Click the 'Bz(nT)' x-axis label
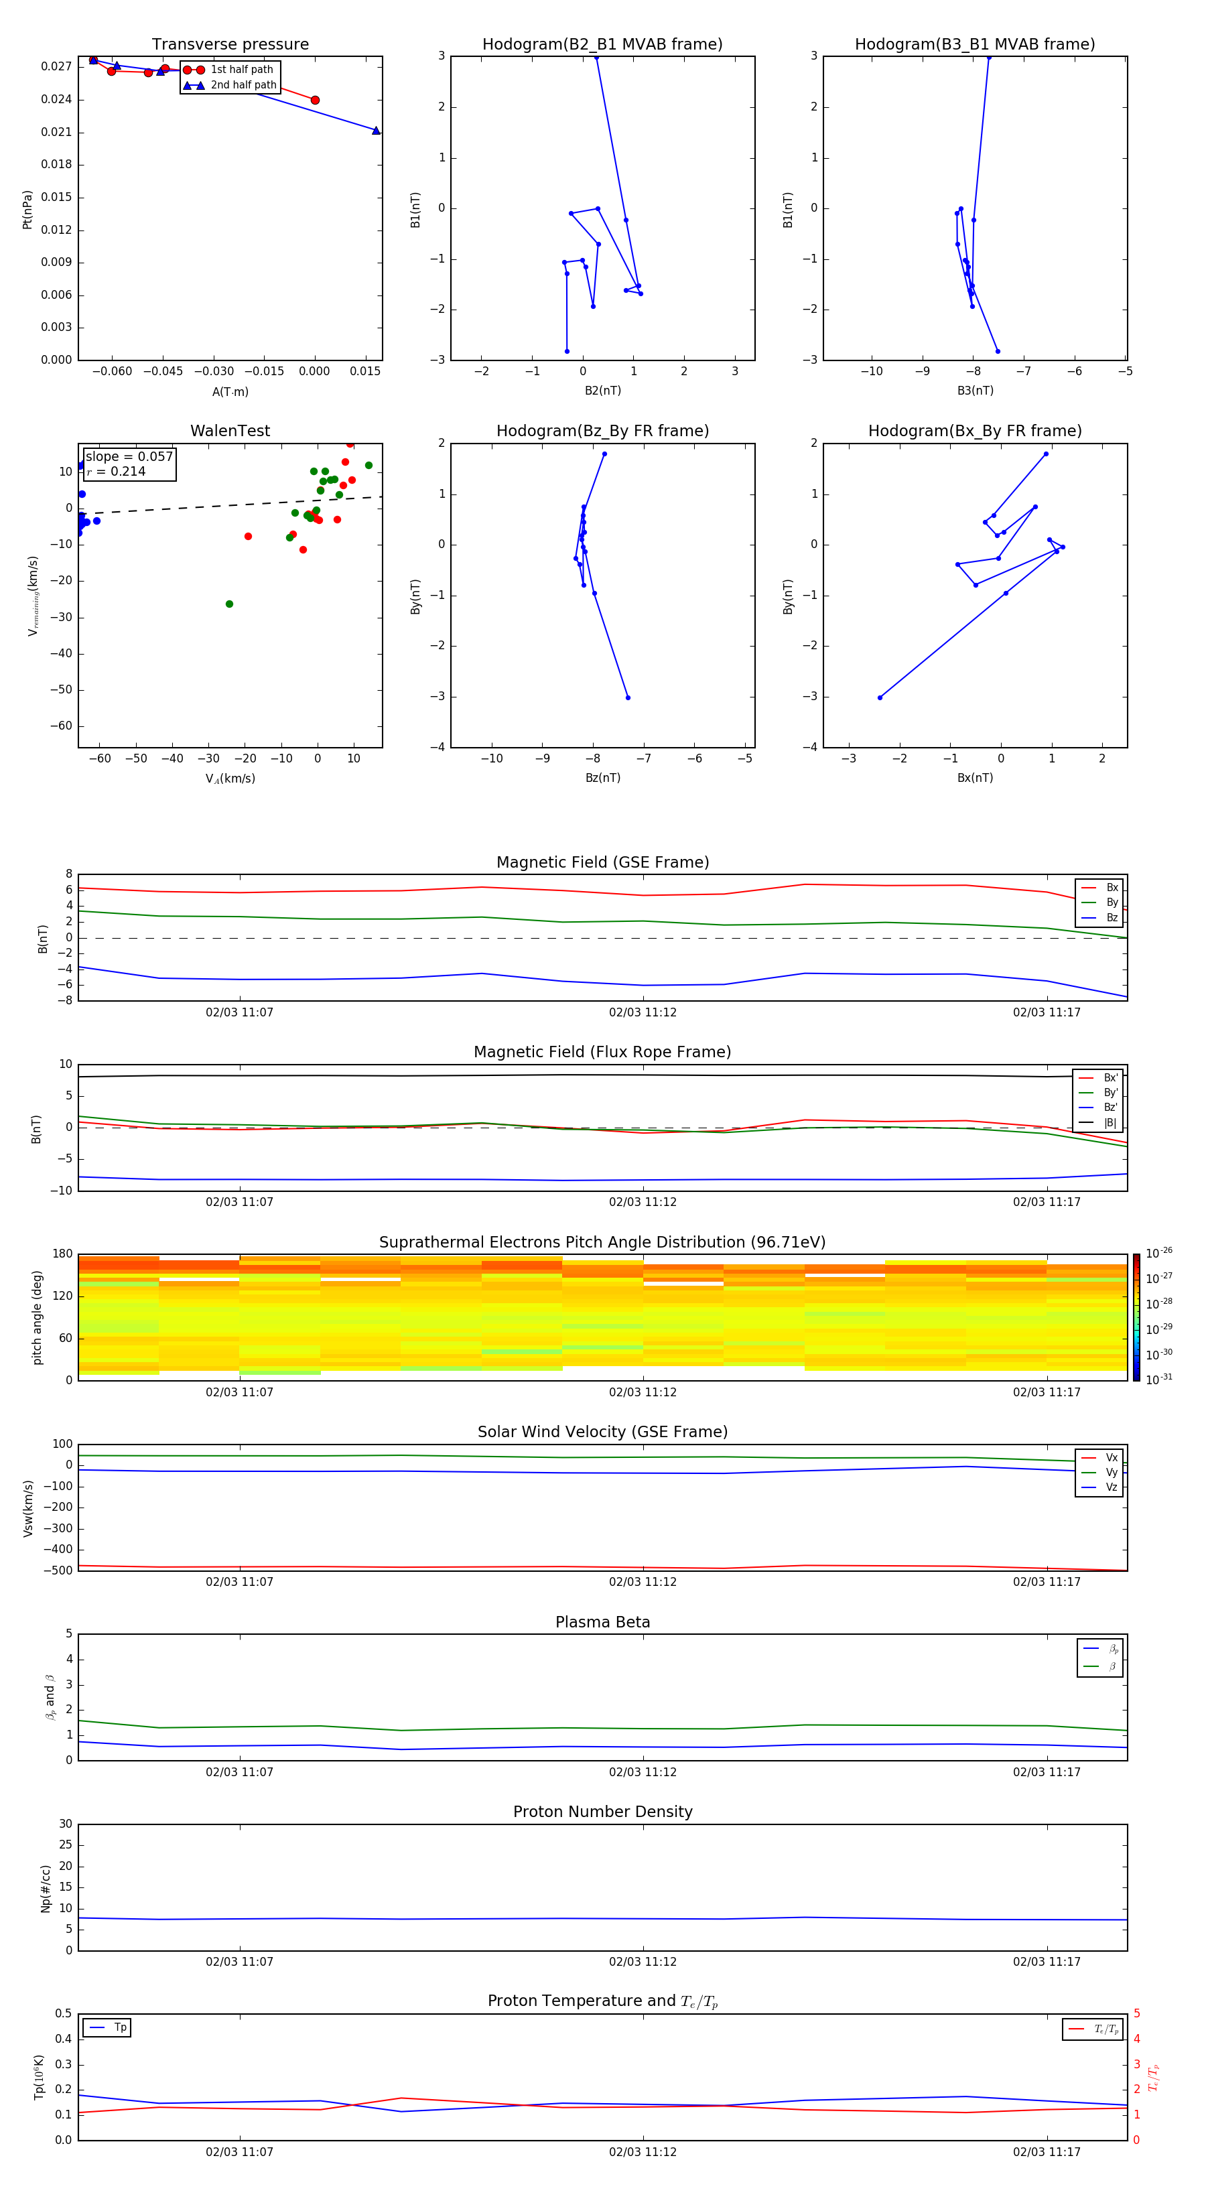Screen dimensions: 1206x2211 (602, 778)
